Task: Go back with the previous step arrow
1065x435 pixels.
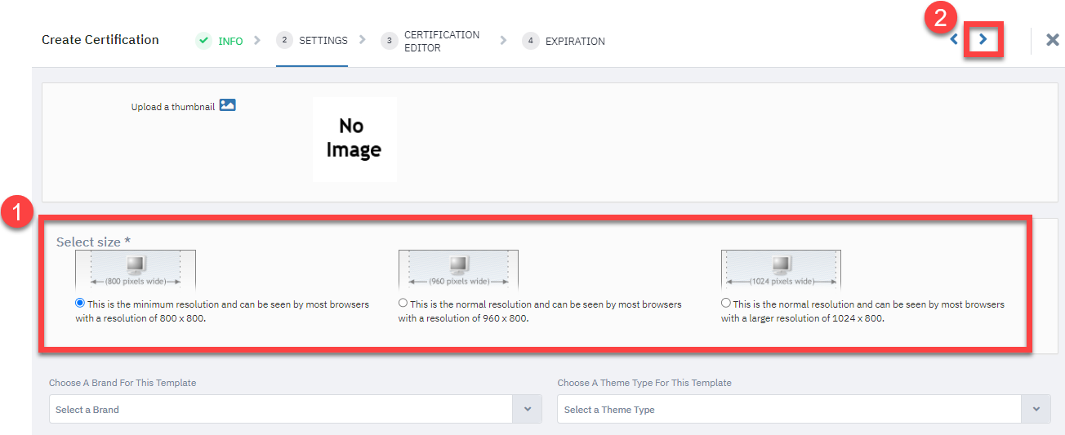Action: [x=954, y=39]
